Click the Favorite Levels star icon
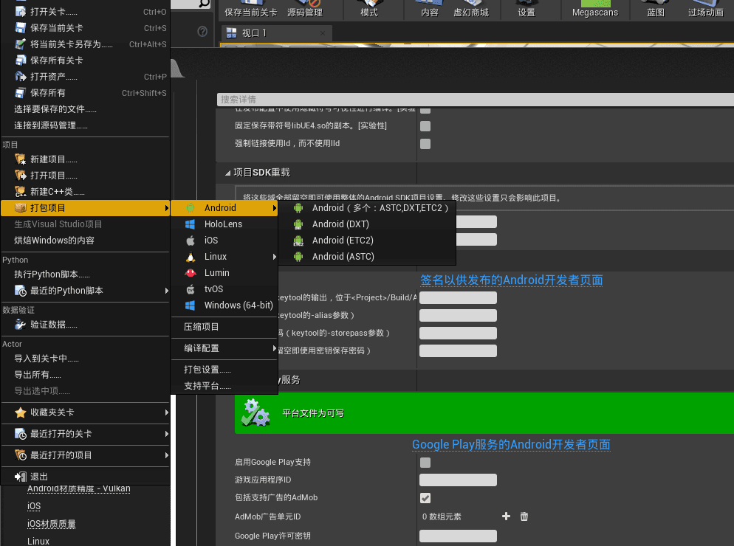734x546 pixels. (x=21, y=412)
